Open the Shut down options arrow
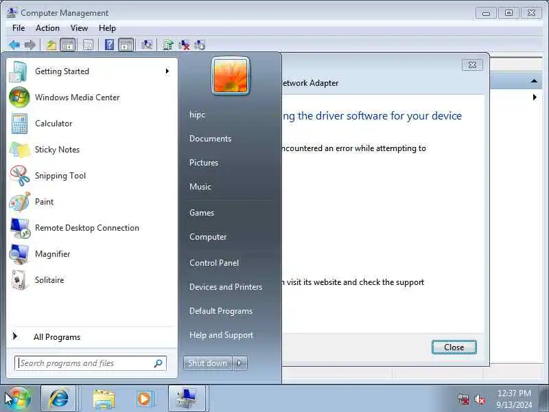The image size is (549, 412). 240,363
